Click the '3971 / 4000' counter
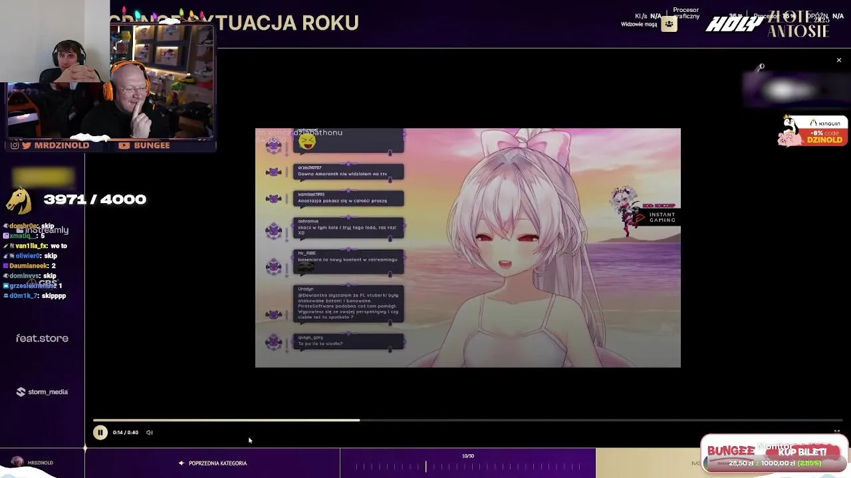The height and width of the screenshot is (478, 851). [94, 199]
